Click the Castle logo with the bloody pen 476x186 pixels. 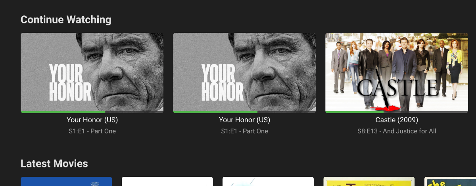coord(398,92)
